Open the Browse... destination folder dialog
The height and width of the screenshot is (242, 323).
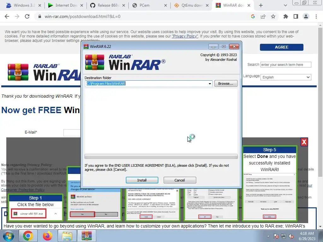(226, 83)
